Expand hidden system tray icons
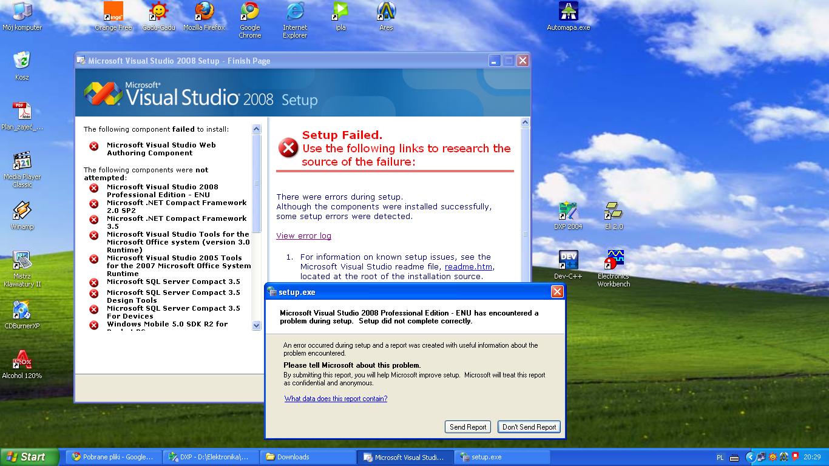 point(751,458)
